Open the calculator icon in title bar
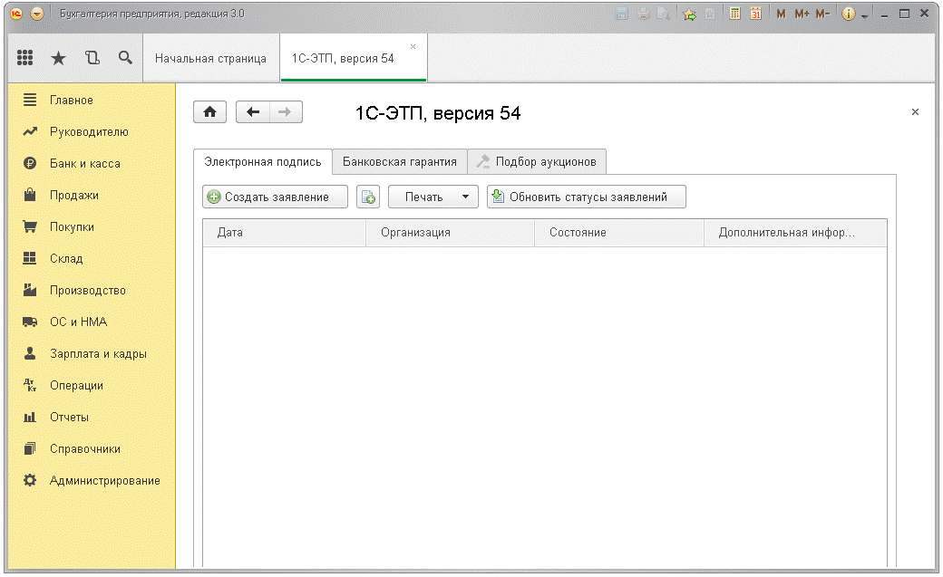Viewport: 943px width, 577px height. pos(734,14)
